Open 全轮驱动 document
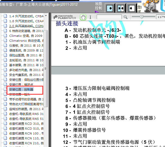 tap(26, 60)
